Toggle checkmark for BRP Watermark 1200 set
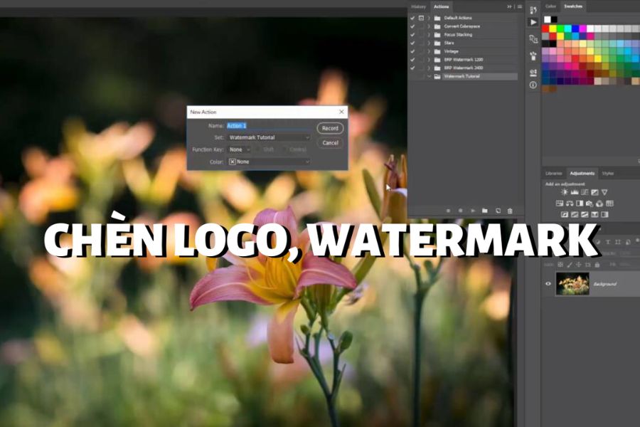Screen dimensions: 640x427 click(412, 60)
